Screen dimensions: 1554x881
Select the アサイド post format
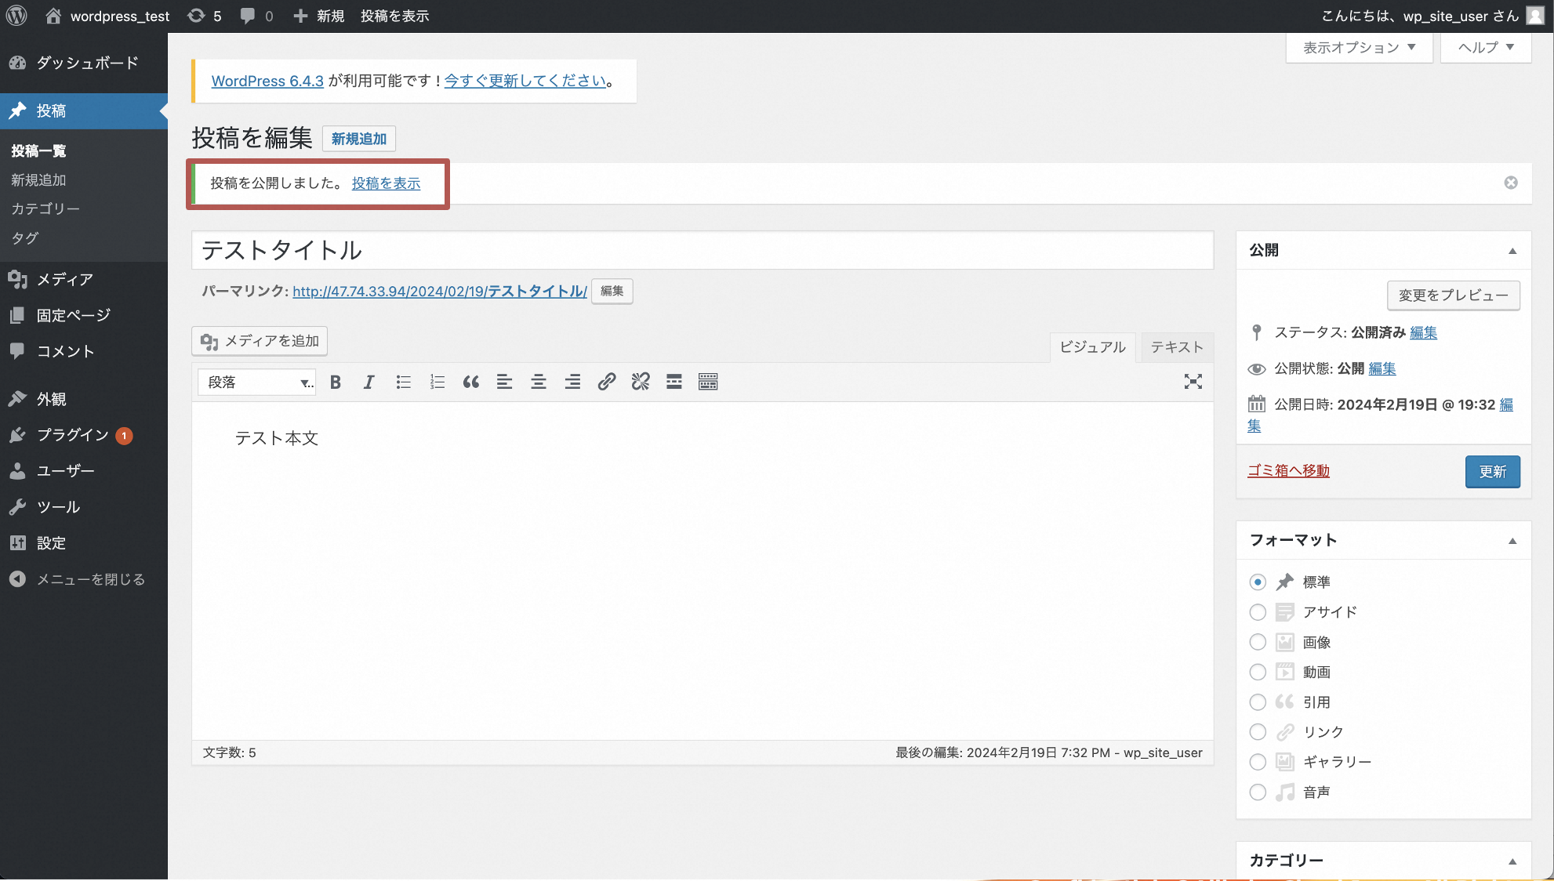pos(1258,612)
